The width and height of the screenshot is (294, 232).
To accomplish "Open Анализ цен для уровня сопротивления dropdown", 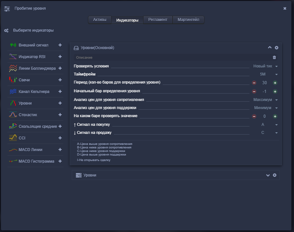I will 265,100.
